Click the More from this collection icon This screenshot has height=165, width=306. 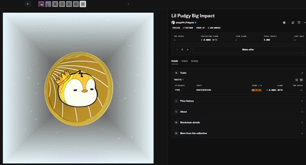[176, 133]
